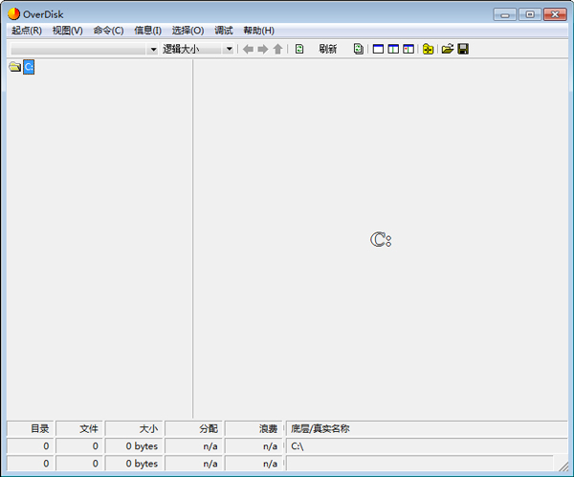The width and height of the screenshot is (574, 477).
Task: Open a saved file with open-folder icon
Action: click(448, 49)
